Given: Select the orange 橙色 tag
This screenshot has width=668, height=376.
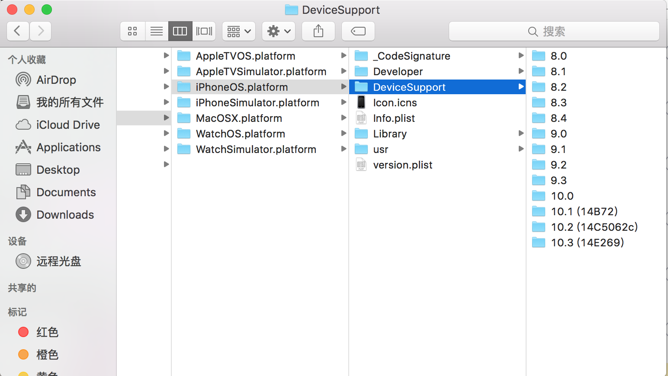Looking at the screenshot, I should point(48,354).
